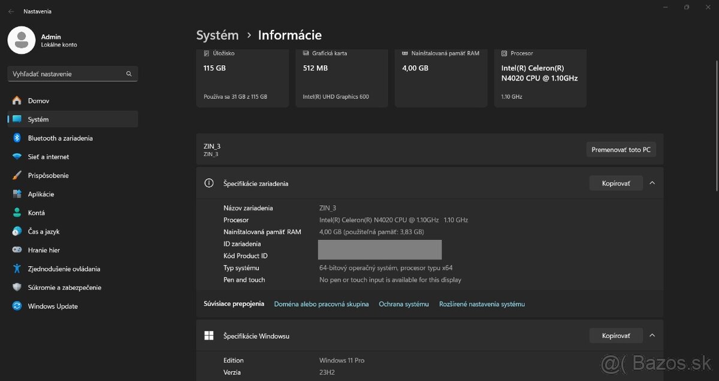Copy device specifications with Kopírovať
Viewport: 719px width, 381px height.
[x=616, y=183]
